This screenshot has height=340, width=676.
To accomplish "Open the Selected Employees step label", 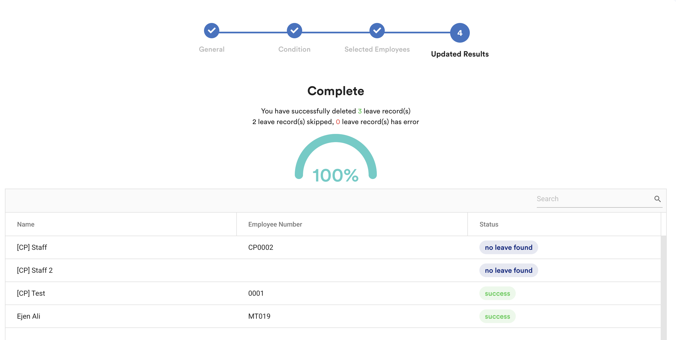I will 377,49.
